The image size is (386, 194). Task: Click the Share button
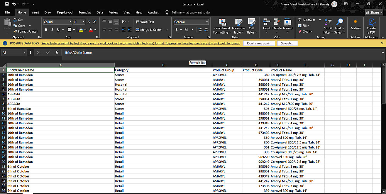click(374, 12)
